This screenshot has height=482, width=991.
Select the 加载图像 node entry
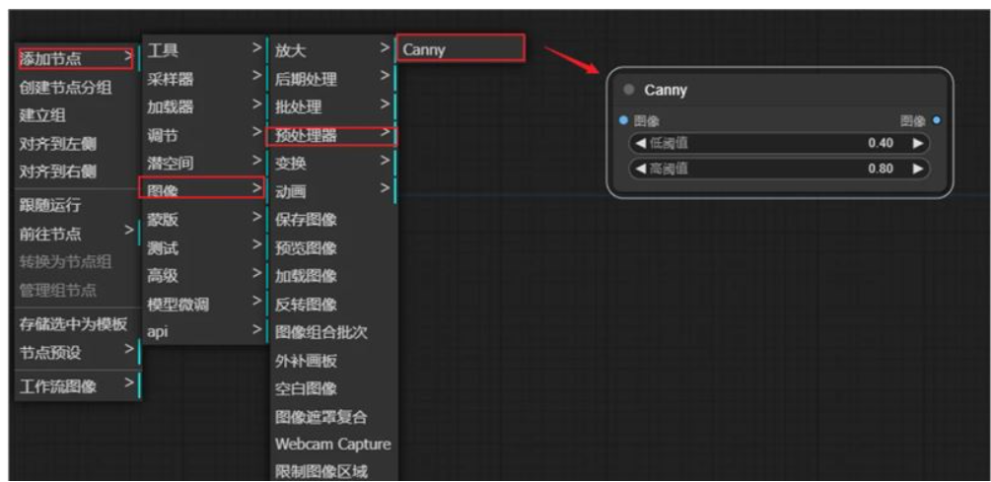click(x=306, y=275)
